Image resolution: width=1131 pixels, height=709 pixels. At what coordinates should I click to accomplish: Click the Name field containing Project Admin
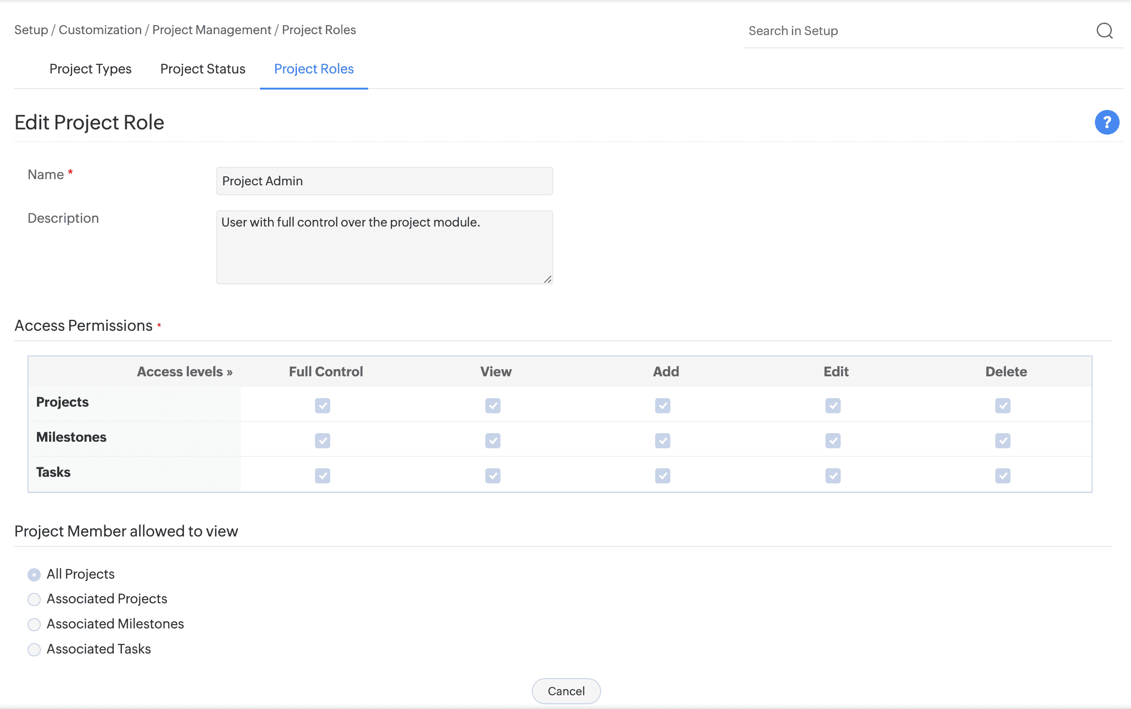(384, 181)
